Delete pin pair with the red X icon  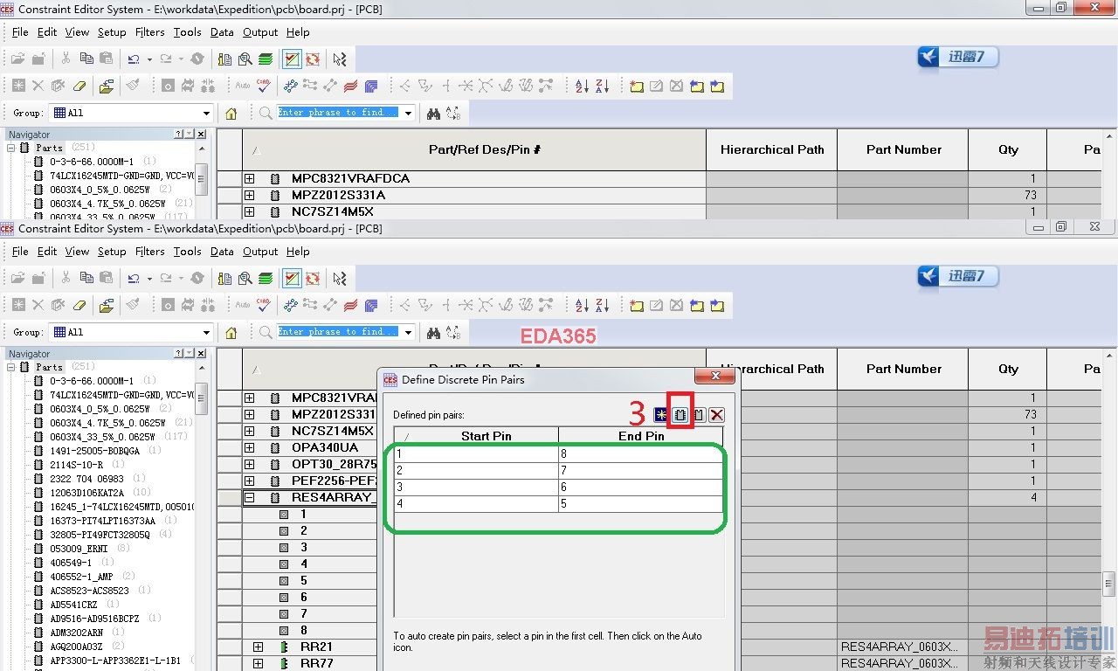coord(717,414)
